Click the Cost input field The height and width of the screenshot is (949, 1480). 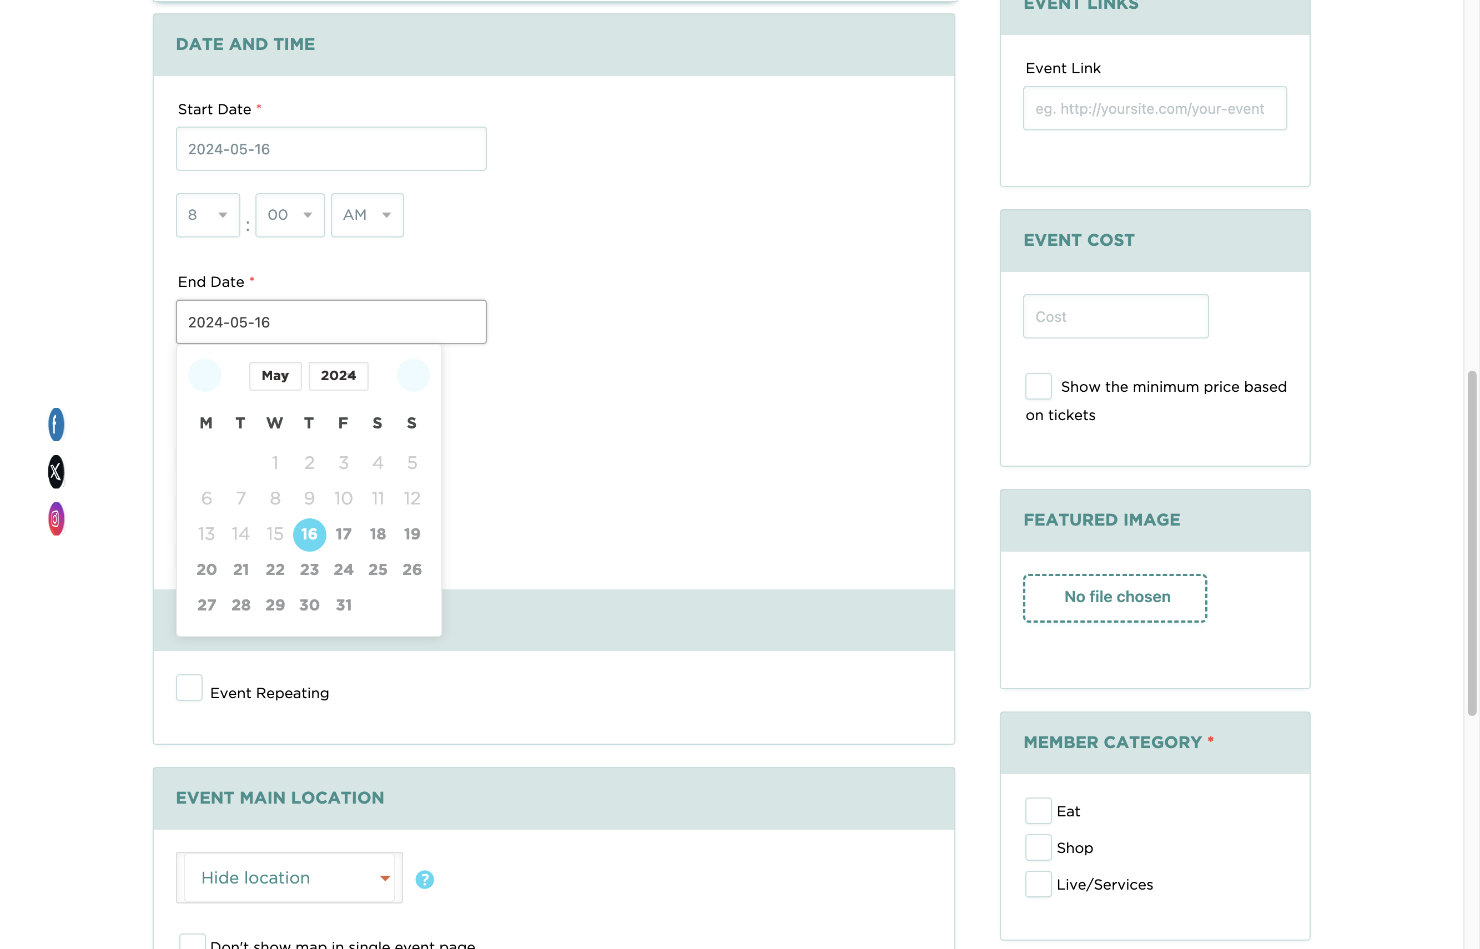pos(1116,317)
